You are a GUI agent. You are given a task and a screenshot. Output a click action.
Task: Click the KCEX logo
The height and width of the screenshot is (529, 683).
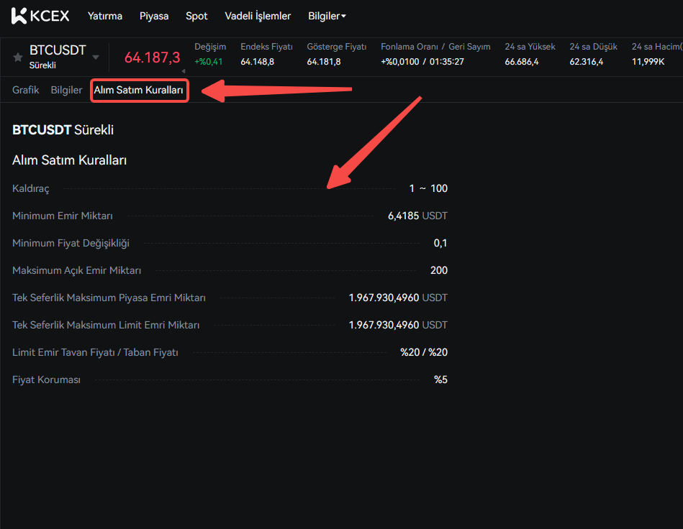[x=40, y=16]
